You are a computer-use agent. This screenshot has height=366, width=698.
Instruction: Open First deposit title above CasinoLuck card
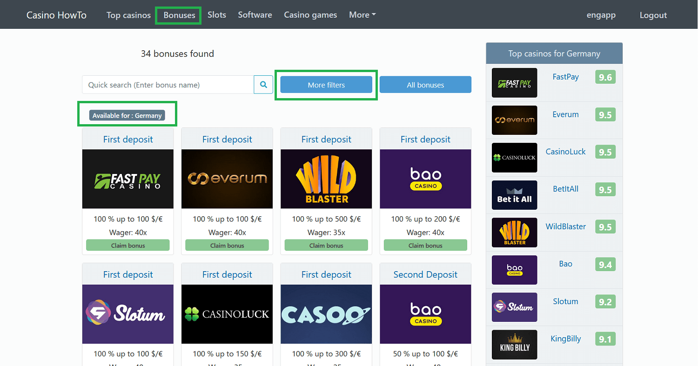coord(227,274)
